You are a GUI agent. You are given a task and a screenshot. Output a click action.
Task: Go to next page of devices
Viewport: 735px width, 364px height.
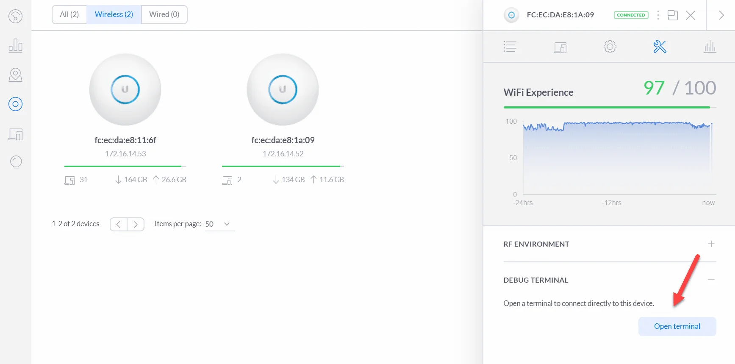(136, 224)
